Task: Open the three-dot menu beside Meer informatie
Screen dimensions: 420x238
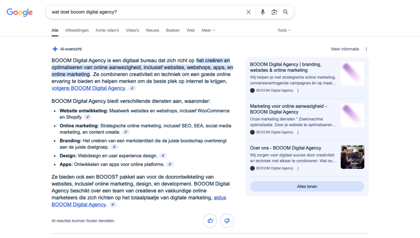Action: click(x=366, y=49)
